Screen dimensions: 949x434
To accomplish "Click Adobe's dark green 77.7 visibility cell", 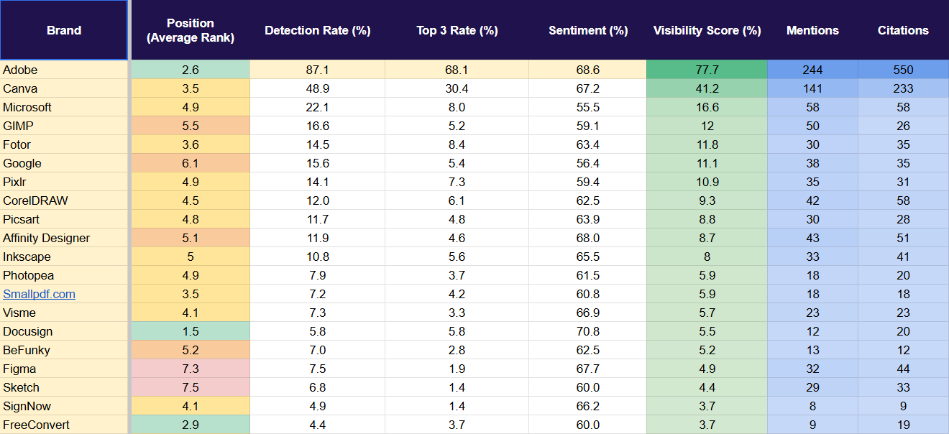I will [x=707, y=70].
